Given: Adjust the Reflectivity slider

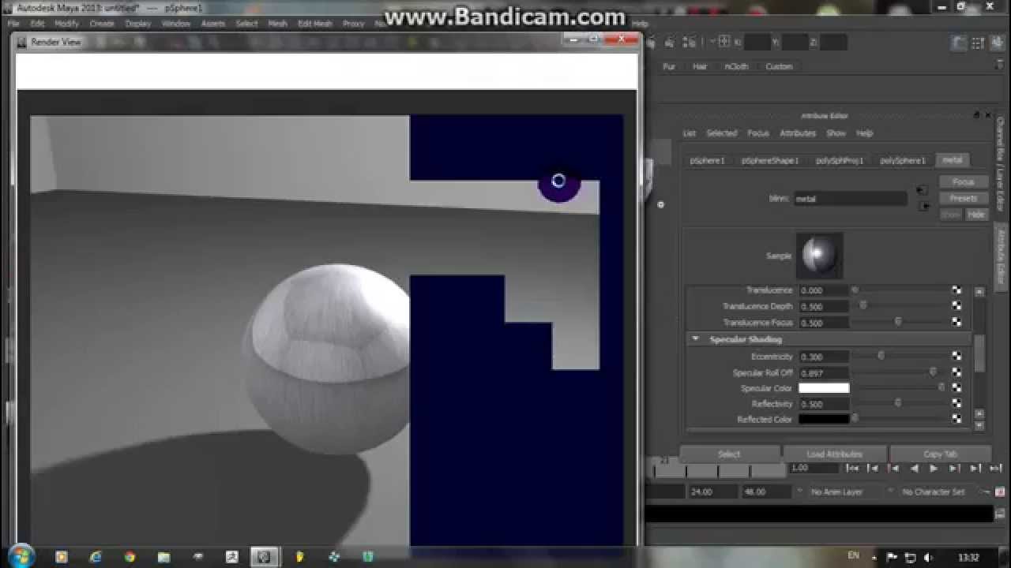Looking at the screenshot, I should tap(899, 404).
